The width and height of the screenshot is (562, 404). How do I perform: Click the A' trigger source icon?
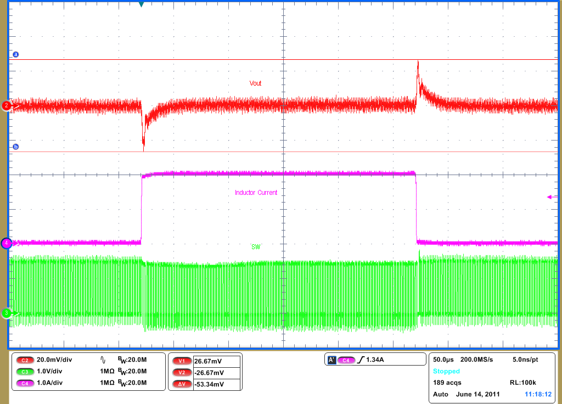click(332, 360)
